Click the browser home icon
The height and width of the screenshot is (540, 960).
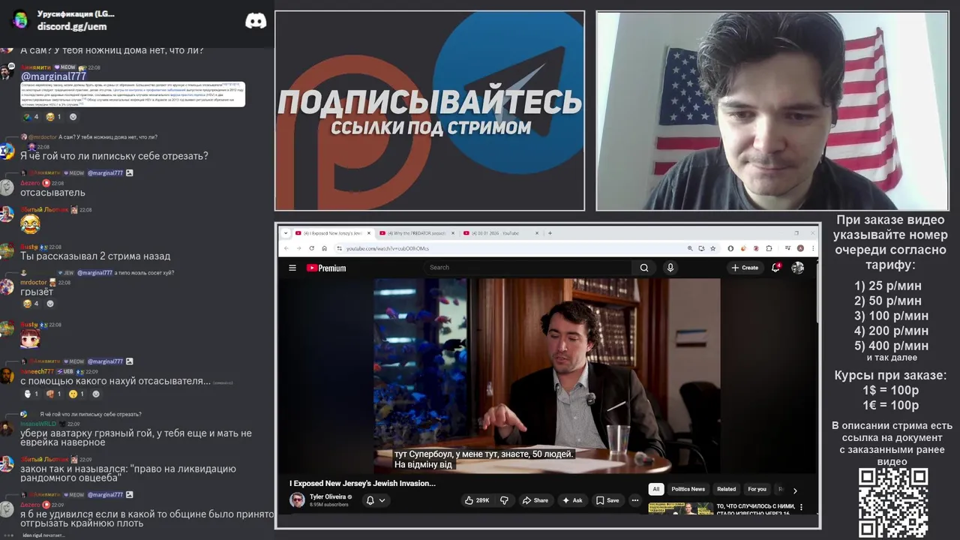pos(324,248)
